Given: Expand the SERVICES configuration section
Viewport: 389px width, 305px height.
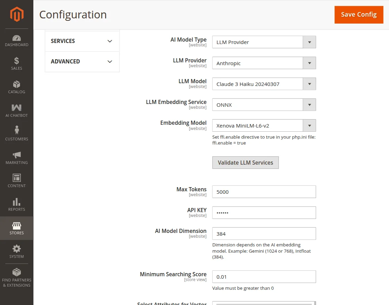Looking at the screenshot, I should click(x=82, y=41).
